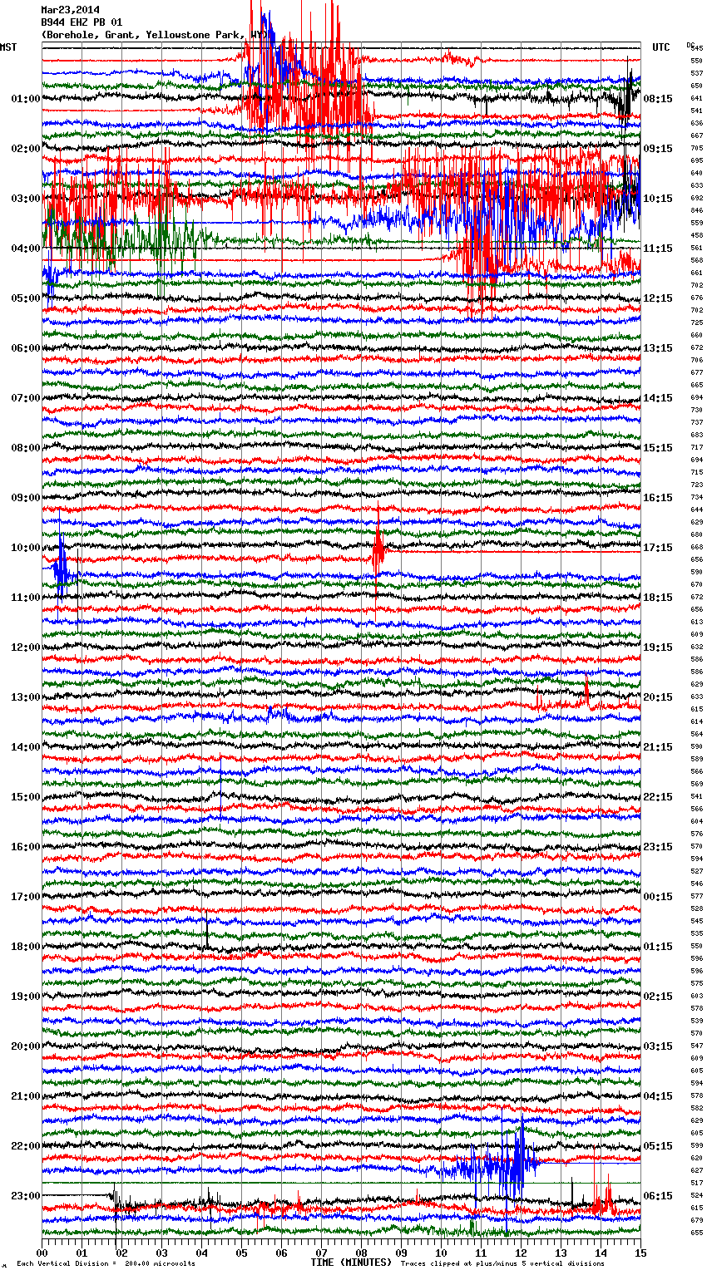Click the 04:15 UTC time label
This screenshot has height=1275, width=707.
pyautogui.click(x=658, y=1096)
